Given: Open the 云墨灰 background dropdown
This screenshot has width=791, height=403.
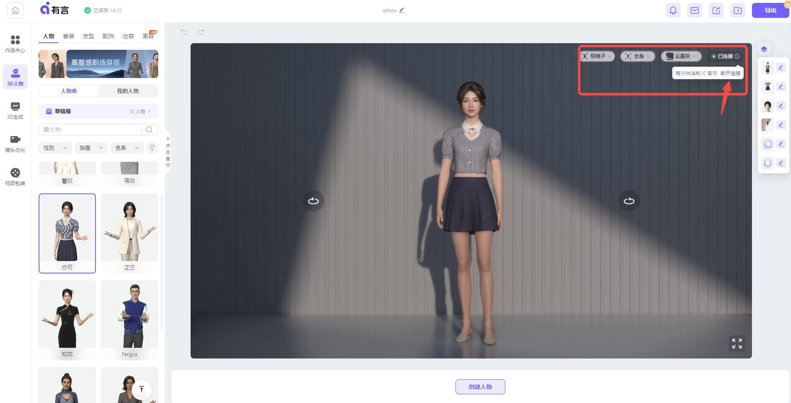Looking at the screenshot, I should 681,56.
